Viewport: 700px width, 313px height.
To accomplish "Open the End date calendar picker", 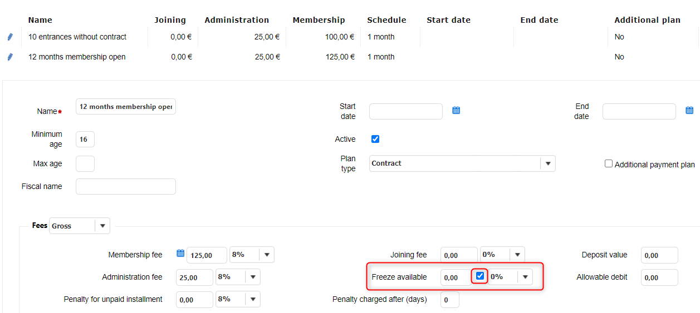I will click(x=689, y=111).
